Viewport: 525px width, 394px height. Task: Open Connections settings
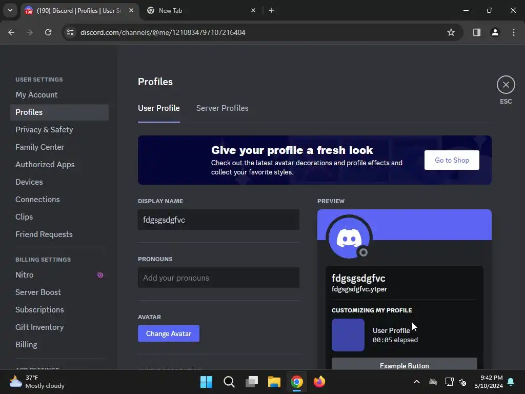[x=59, y=200]
